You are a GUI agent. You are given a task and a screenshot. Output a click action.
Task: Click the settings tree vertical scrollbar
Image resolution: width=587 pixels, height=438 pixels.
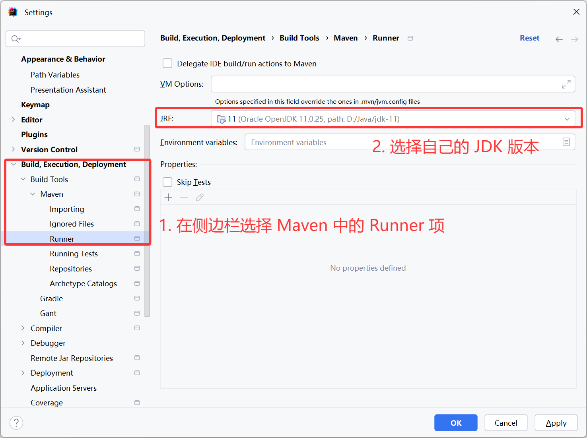[147, 221]
